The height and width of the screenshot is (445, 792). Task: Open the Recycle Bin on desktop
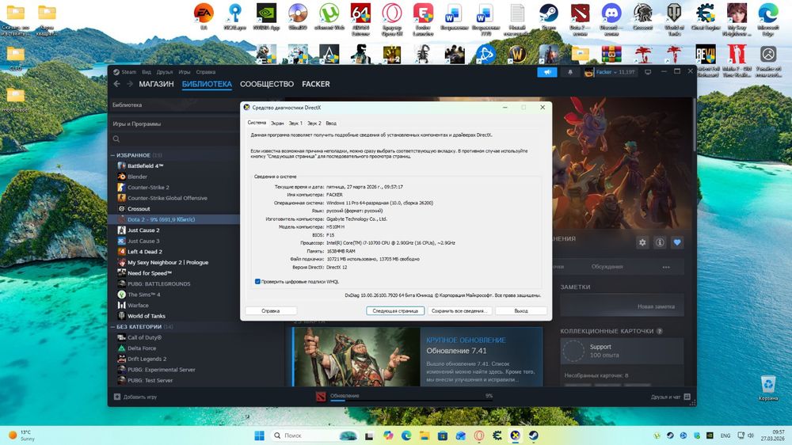pyautogui.click(x=767, y=388)
